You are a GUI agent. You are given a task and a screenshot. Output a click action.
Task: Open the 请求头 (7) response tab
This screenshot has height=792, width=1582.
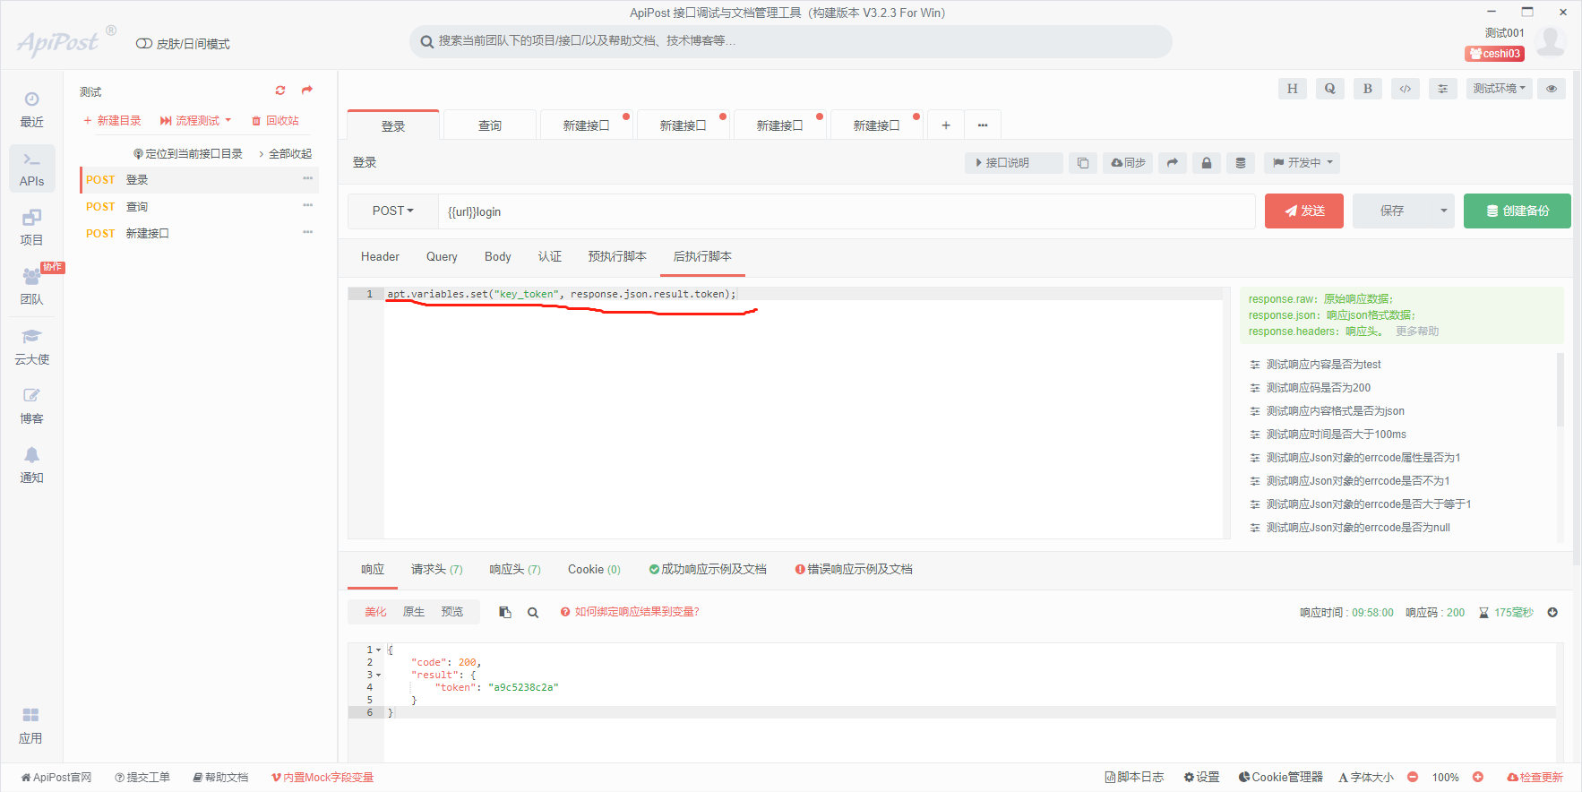437,570
